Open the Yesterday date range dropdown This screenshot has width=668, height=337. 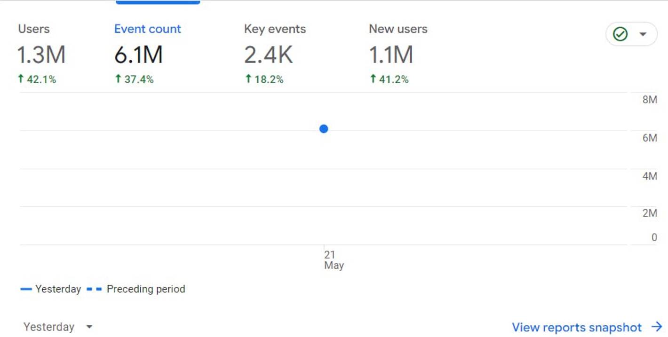(49, 327)
